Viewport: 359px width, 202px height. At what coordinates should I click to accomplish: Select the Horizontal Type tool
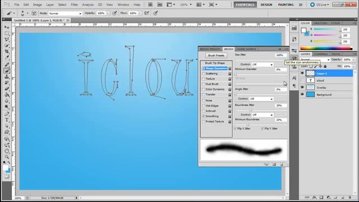click(7, 120)
